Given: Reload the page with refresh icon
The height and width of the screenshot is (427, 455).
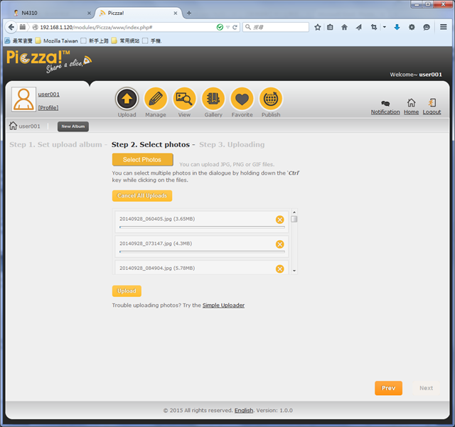Looking at the screenshot, I should (235, 27).
